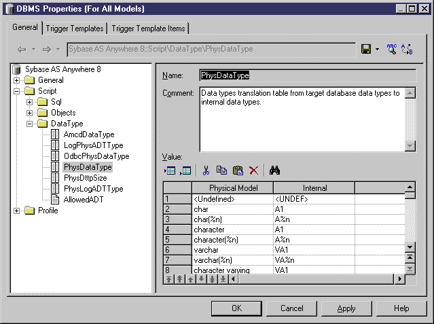Screen dimensions: 434x324
Task: Click row header number 5
Action: click(x=177, y=240)
